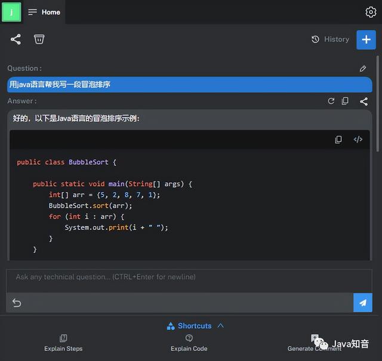Screen dimensions: 382x361
Task: Send the question with the paper-plane button
Action: pos(362,303)
